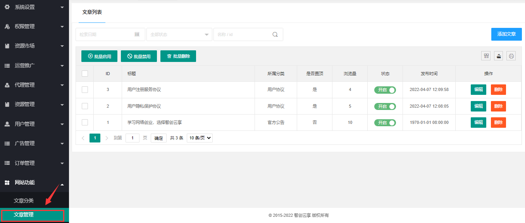Open the 资源管理 menu item
The height and width of the screenshot is (223, 525).
point(34,104)
